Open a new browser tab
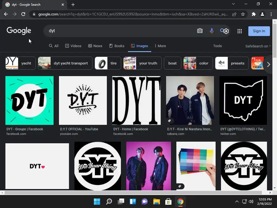Image resolution: width=277 pixels, height=208 pixels. [73, 5]
